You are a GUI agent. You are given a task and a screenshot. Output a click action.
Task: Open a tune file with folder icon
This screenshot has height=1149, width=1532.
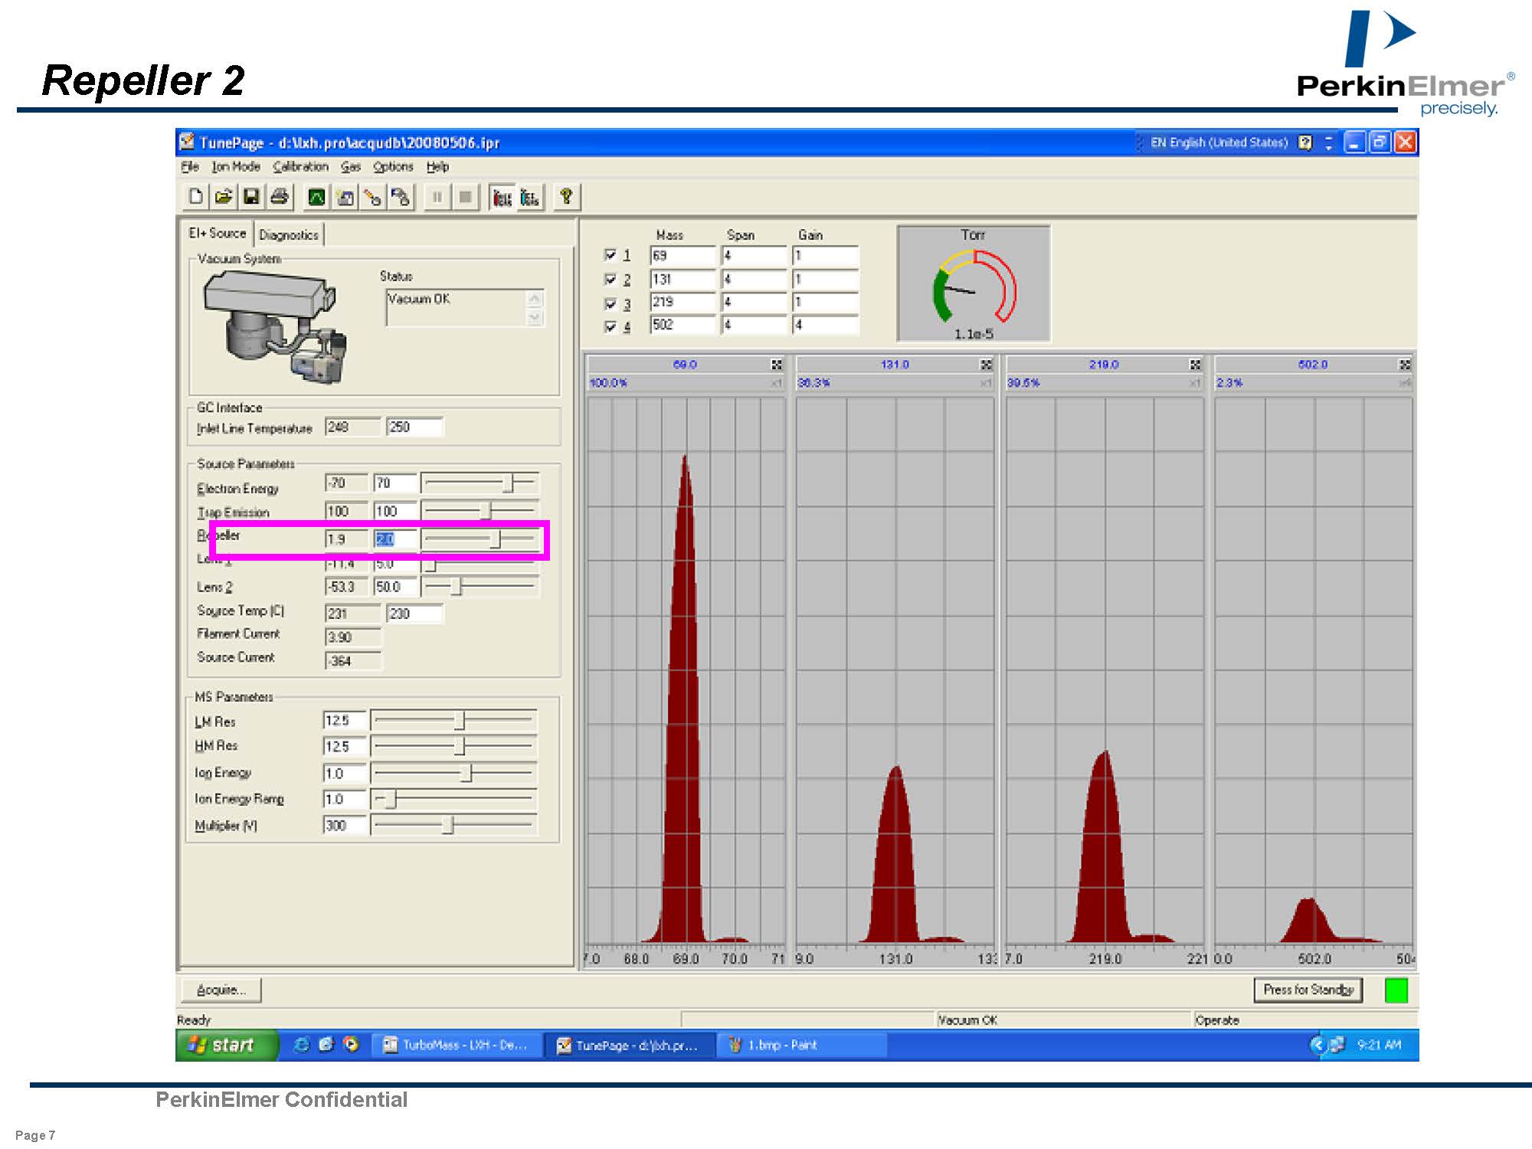pos(224,197)
